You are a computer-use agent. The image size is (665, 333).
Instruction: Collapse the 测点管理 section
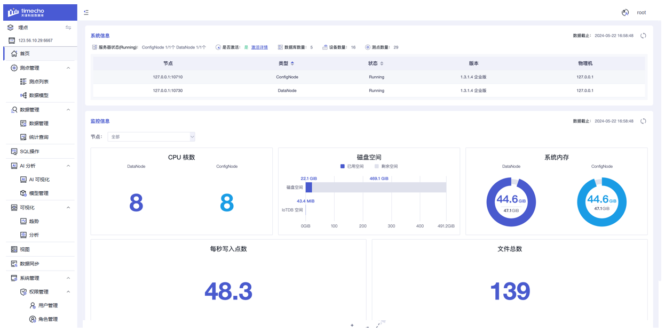[68, 68]
